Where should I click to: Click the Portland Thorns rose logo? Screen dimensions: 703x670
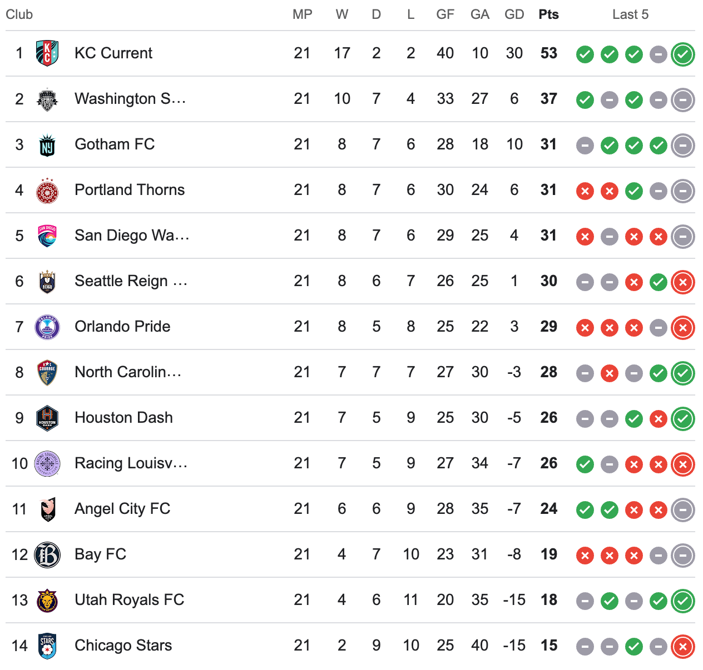pyautogui.click(x=47, y=190)
